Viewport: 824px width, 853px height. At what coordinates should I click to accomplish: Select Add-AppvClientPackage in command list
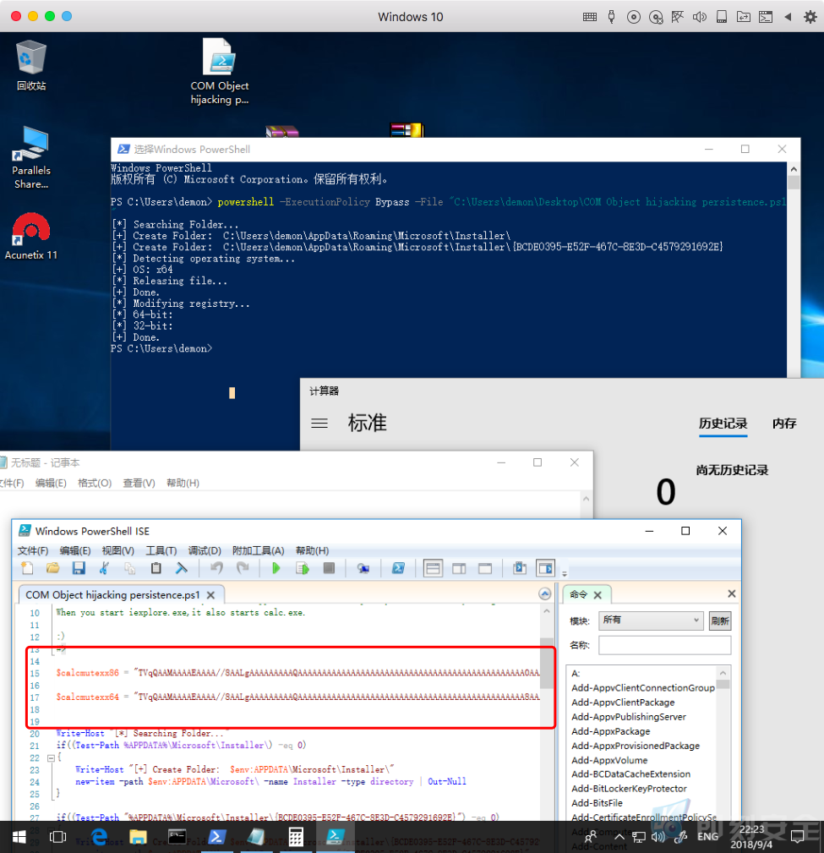click(x=623, y=703)
